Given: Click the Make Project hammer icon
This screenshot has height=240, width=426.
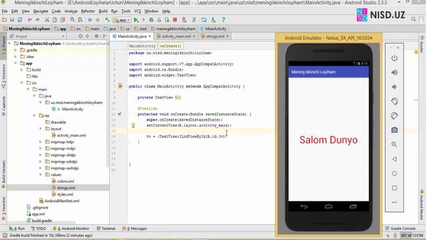Looking at the screenshot, I should click(108, 20).
